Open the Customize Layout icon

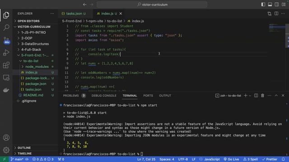284,4
